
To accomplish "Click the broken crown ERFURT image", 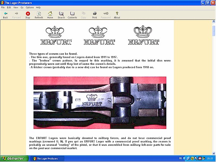I will (99, 35).
